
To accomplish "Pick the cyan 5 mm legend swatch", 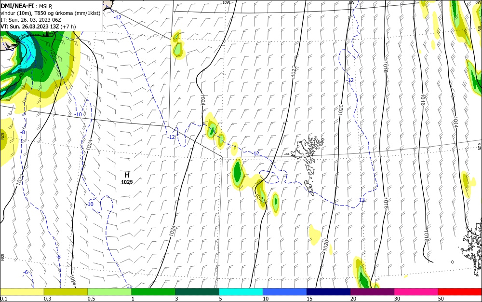I will click(x=241, y=292).
